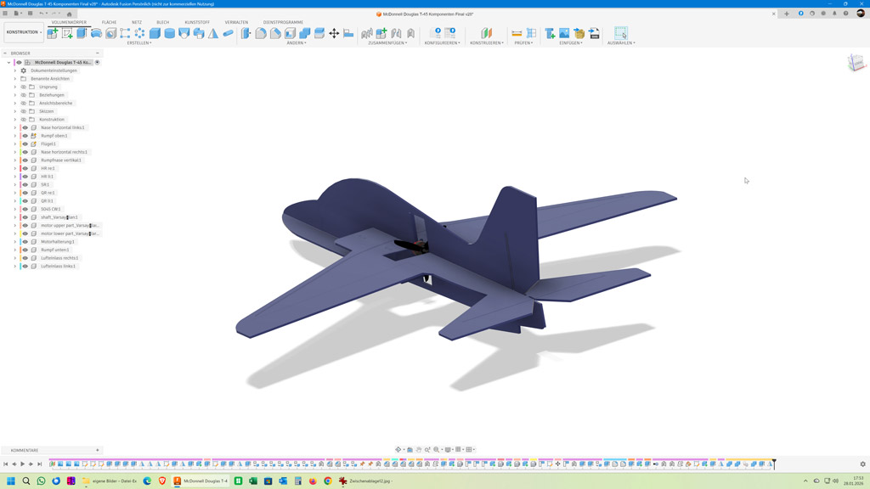The image size is (870, 489).
Task: Open the ERSTELLEN dropdown menu
Action: tap(138, 43)
